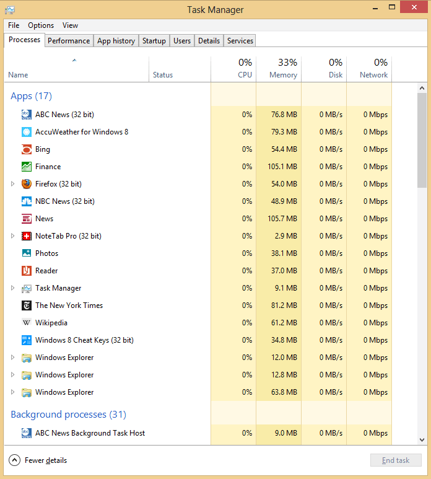Click the ABC News Background Task Host icon
The width and height of the screenshot is (431, 479).
[x=27, y=433]
